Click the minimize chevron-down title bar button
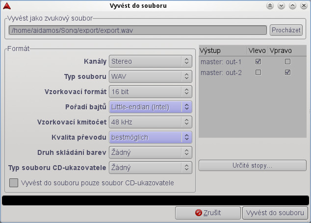Viewport: 311px width, 223px height. [282, 6]
